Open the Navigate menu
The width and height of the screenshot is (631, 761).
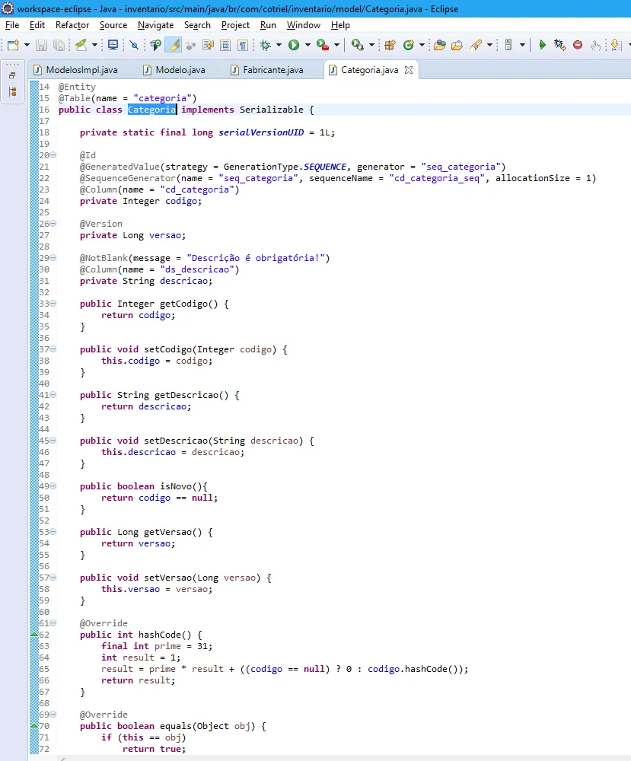(x=155, y=25)
